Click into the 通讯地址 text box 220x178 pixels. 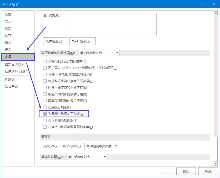(x=110, y=24)
